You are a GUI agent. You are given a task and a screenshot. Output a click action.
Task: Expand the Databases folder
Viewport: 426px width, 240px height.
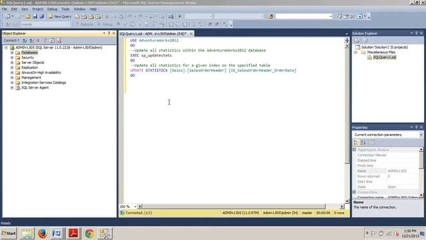pyautogui.click(x=12, y=53)
